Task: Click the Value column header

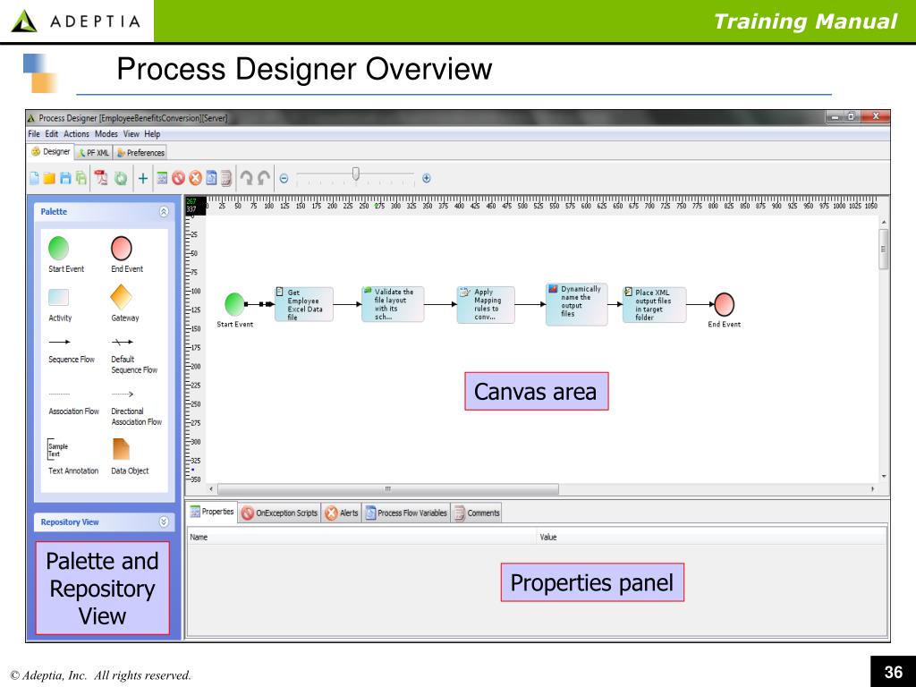Action: click(x=711, y=537)
